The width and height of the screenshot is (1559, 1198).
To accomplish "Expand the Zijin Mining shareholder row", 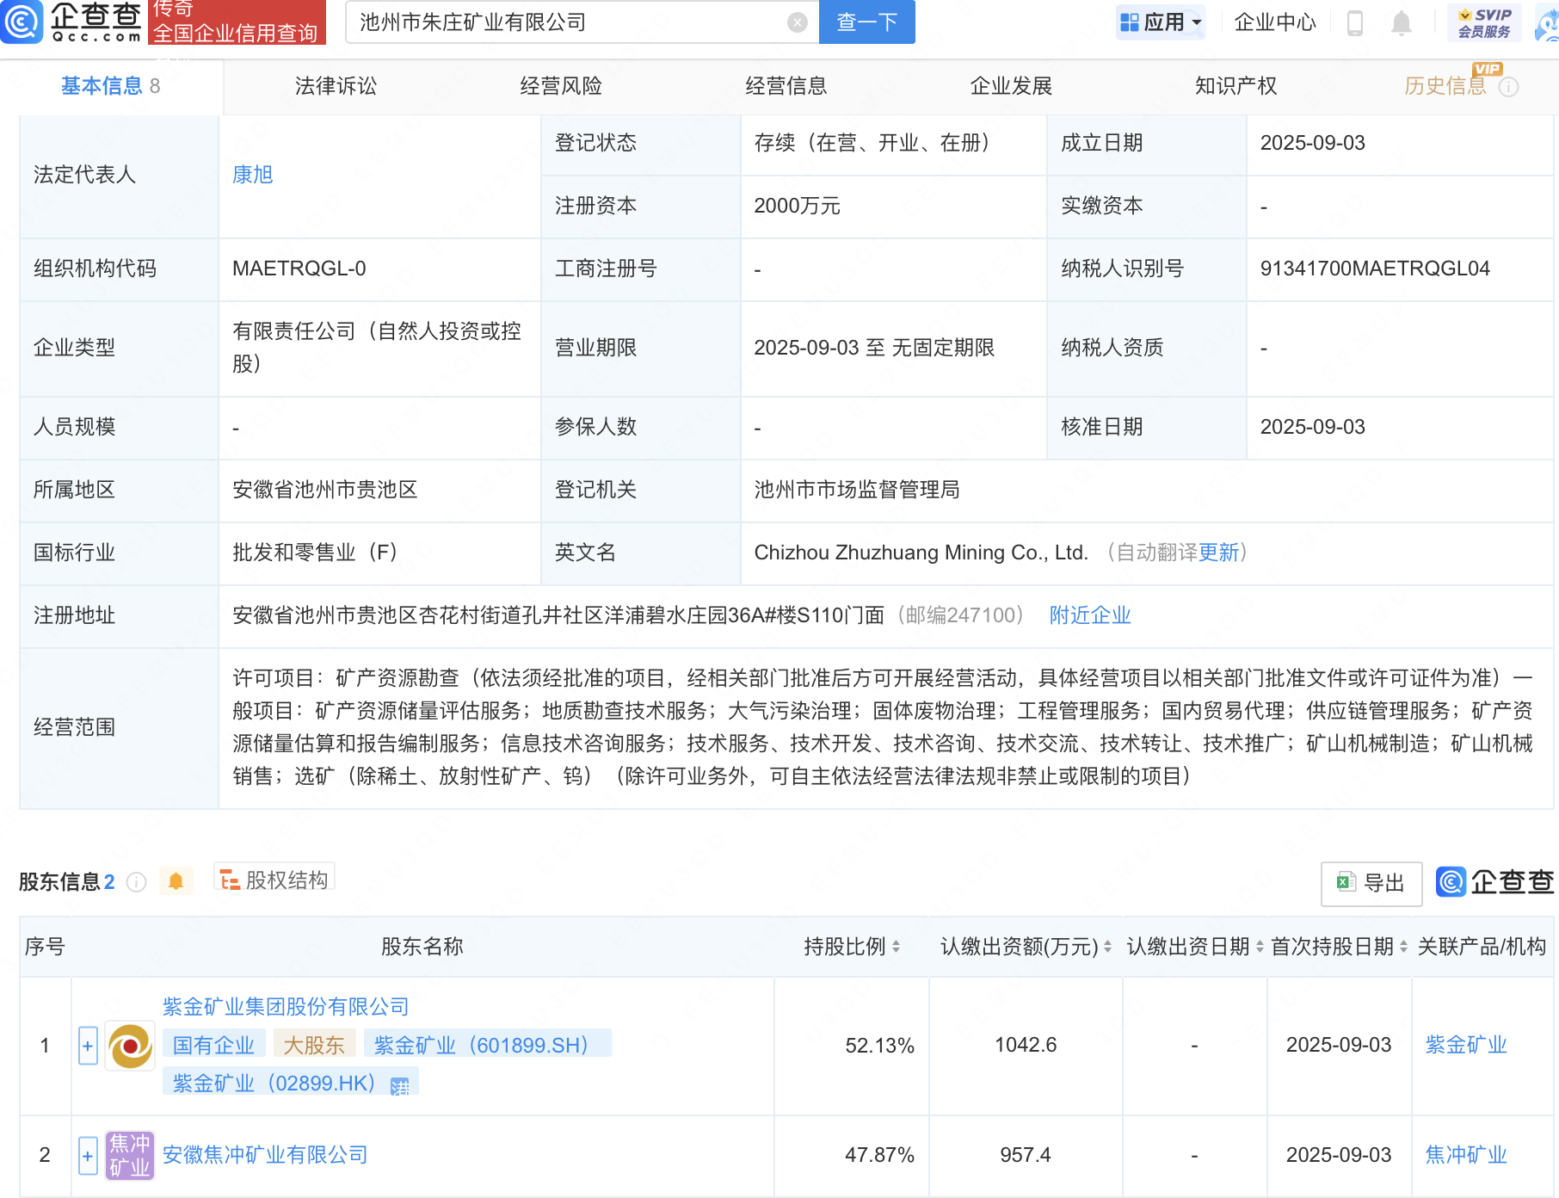I will [88, 1046].
